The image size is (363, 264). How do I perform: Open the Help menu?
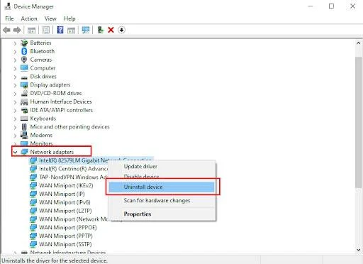pyautogui.click(x=69, y=18)
